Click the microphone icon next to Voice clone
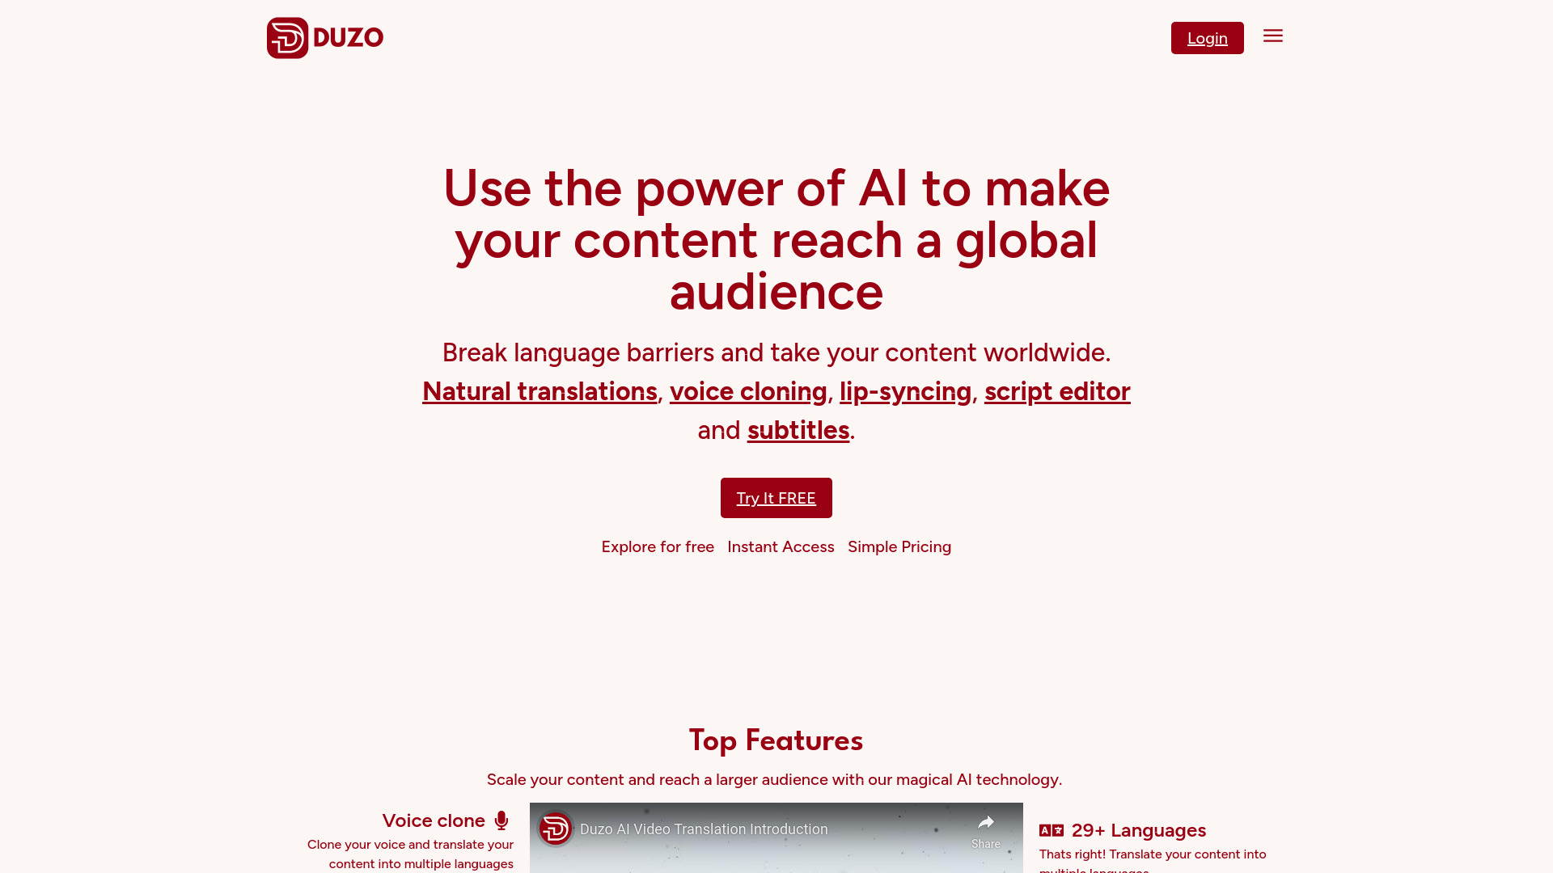The width and height of the screenshot is (1553, 873). click(x=502, y=820)
